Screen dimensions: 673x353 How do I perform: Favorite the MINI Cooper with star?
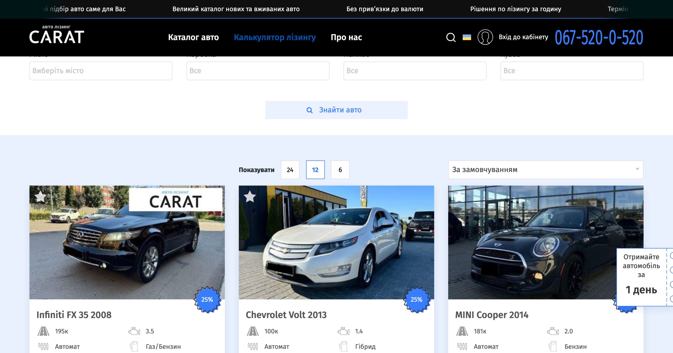pos(459,197)
